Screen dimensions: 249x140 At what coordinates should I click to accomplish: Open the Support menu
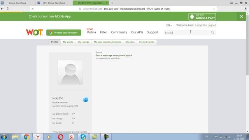point(153,32)
